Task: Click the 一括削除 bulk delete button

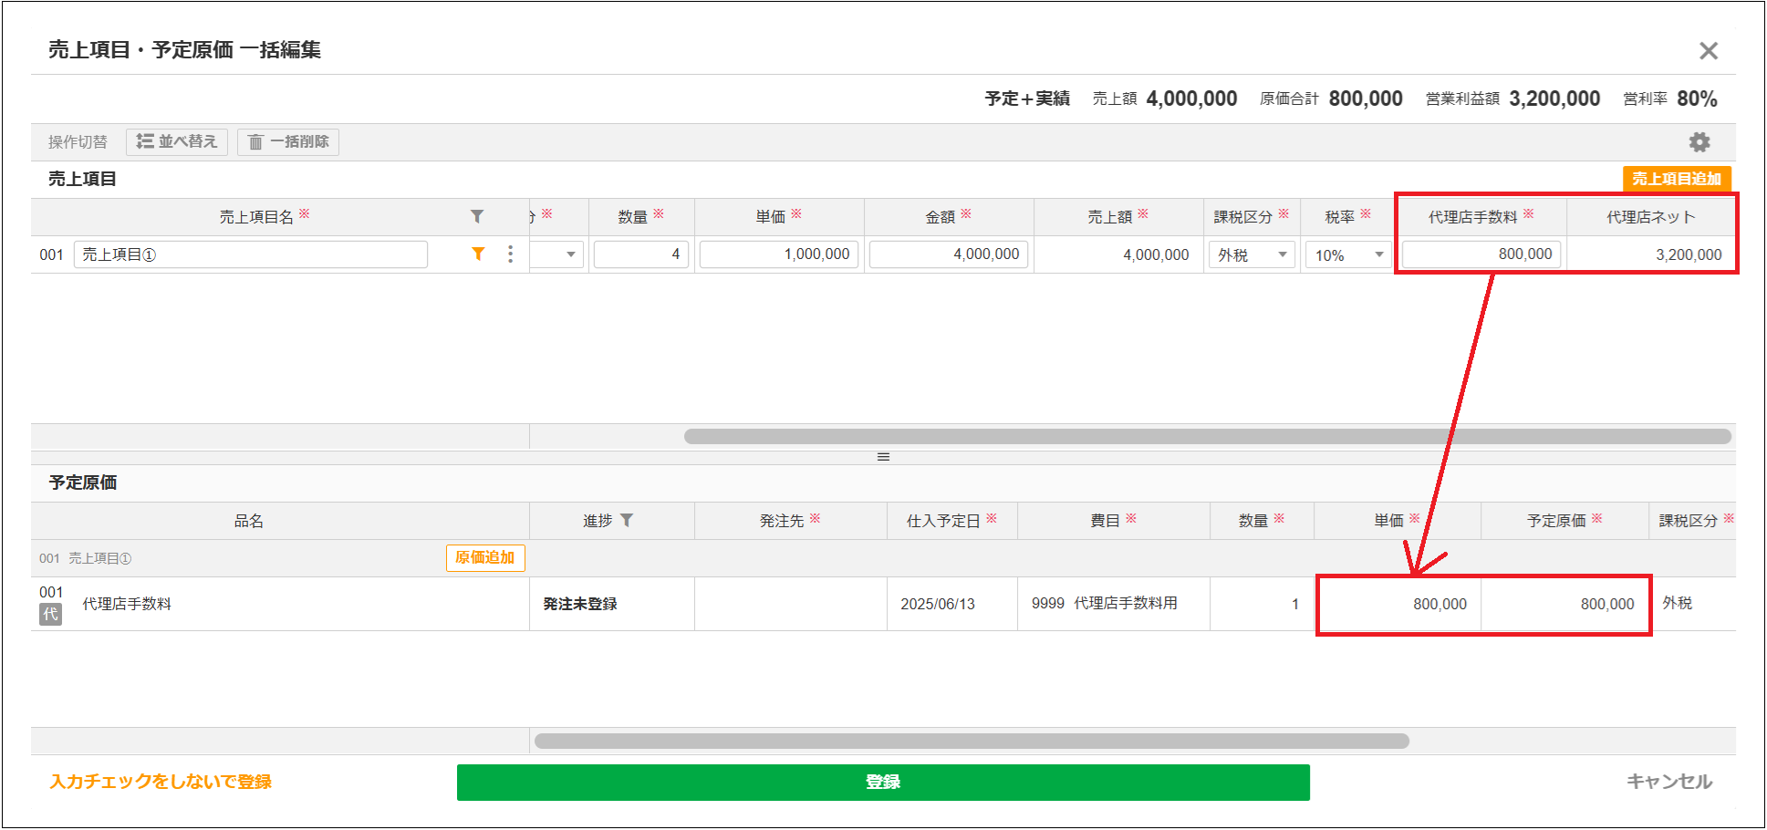Action: (x=288, y=141)
